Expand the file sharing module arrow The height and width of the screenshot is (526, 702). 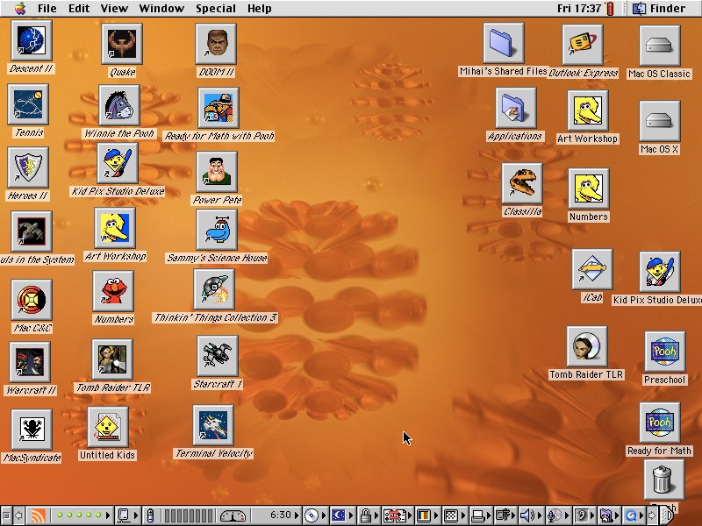409,515
